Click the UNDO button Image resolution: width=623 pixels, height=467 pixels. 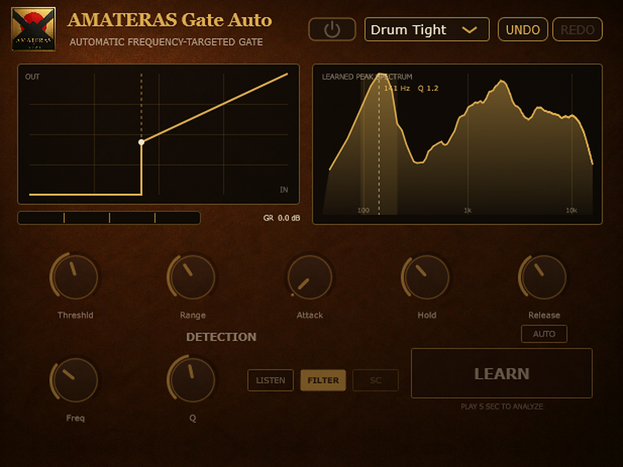523,29
